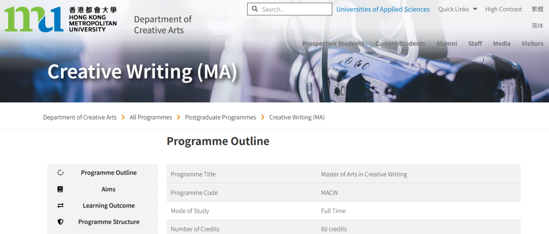Switch to Simplified Chinese (简体)
Viewport: 549px width, 234px height.
tap(537, 25)
